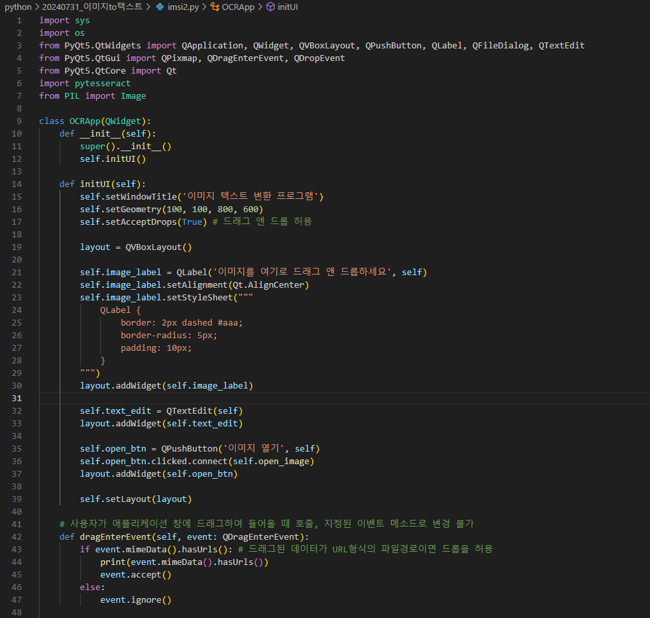The height and width of the screenshot is (618, 650).
Task: Expand the chevron right after 'imsi2.py'
Action: (x=204, y=7)
